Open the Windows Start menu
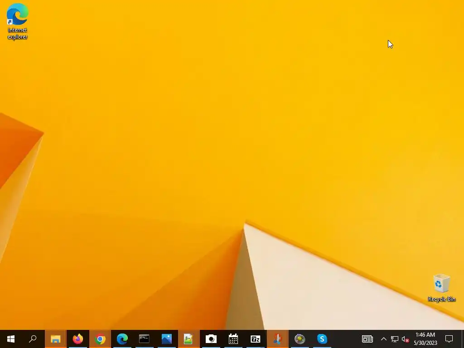 (11, 339)
